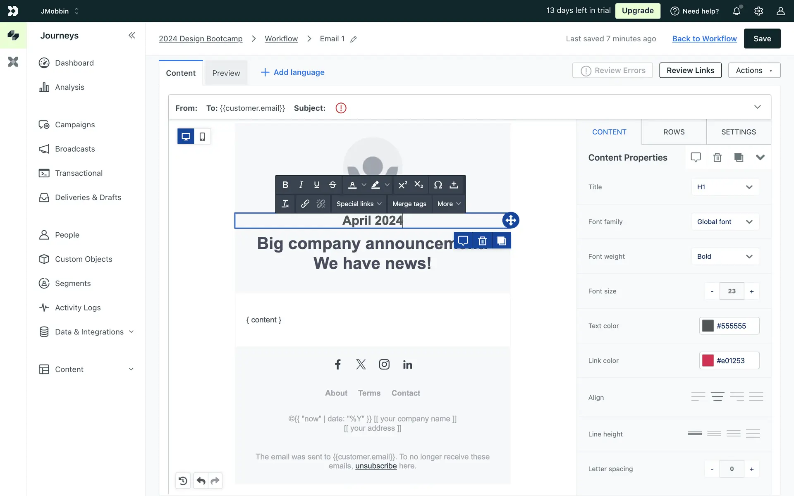
Task: Open the Font weight Bold dropdown
Action: coord(725,256)
